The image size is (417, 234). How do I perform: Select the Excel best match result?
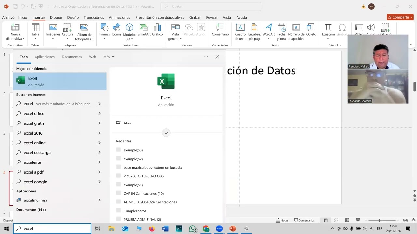click(x=60, y=81)
